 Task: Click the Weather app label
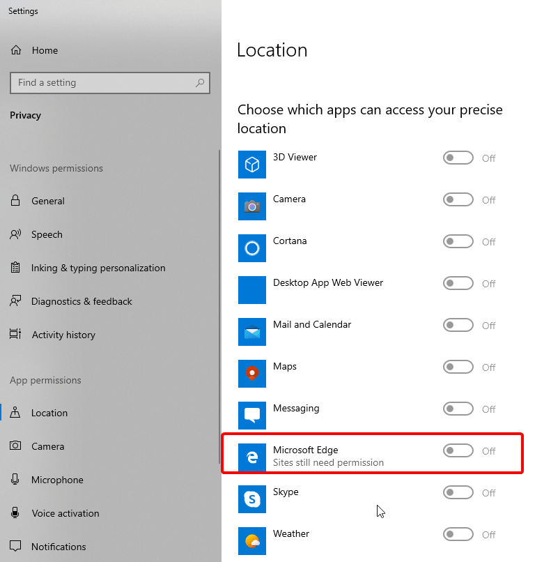(x=290, y=533)
